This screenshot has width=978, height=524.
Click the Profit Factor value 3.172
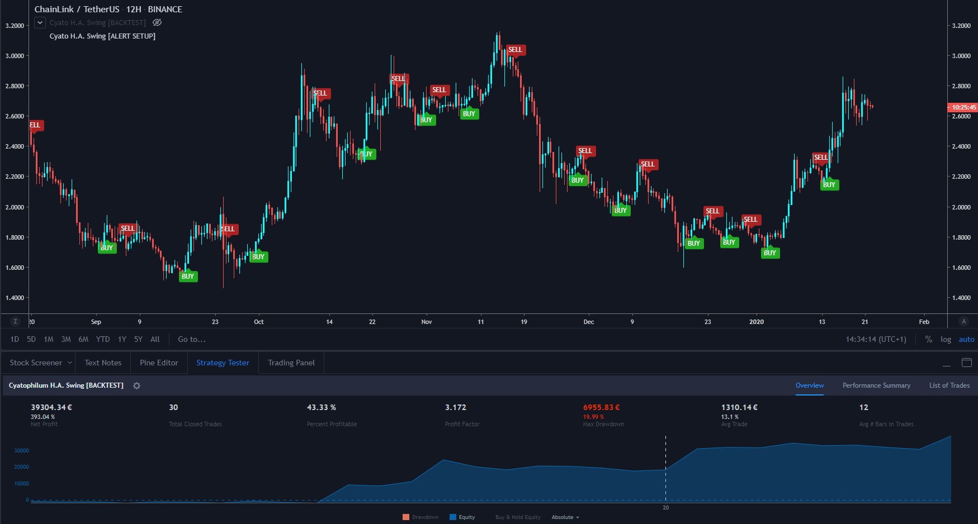click(x=456, y=407)
